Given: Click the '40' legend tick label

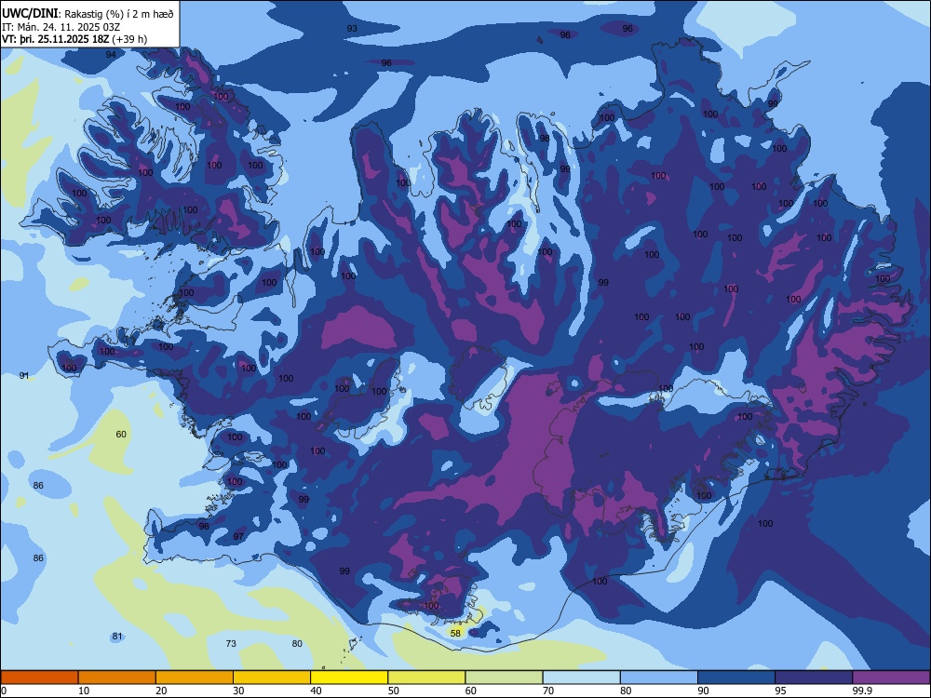Looking at the screenshot, I should click(316, 691).
